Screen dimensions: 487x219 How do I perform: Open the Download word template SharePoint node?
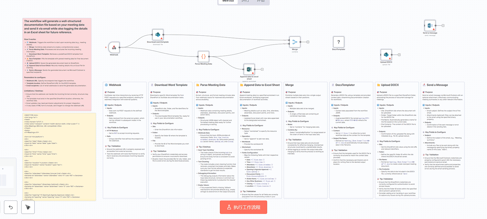point(158,35)
